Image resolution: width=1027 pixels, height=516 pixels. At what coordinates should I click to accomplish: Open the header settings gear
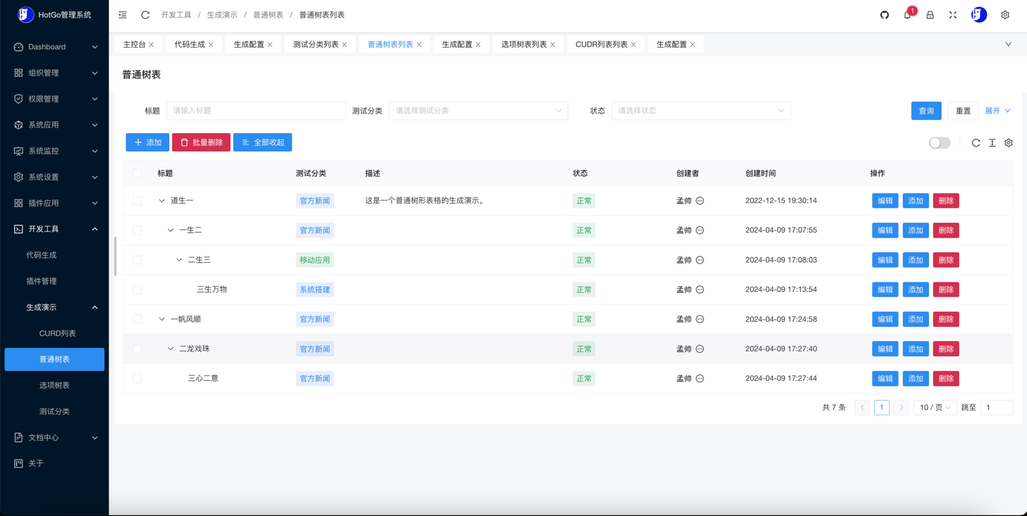pyautogui.click(x=1005, y=15)
